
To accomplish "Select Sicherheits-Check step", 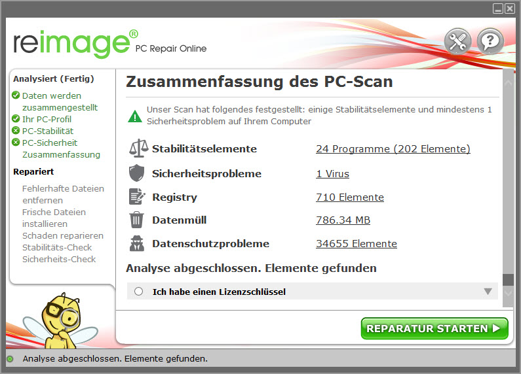I will pyautogui.click(x=59, y=260).
